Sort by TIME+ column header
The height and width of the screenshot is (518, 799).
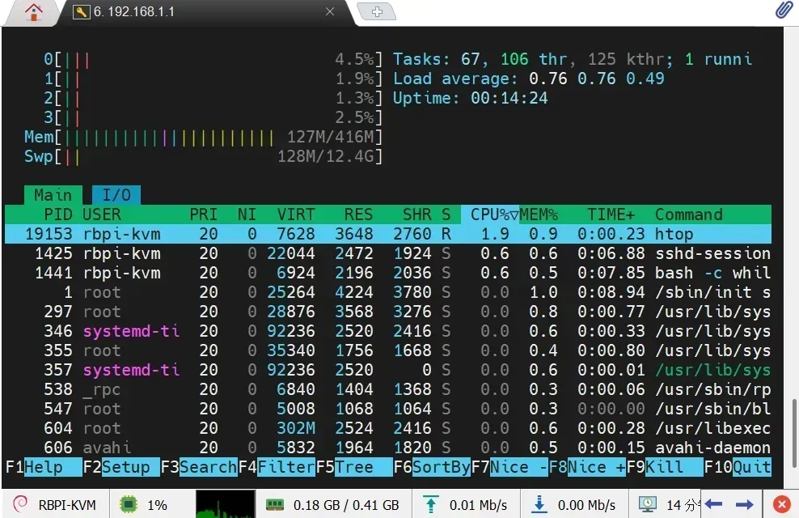point(611,214)
